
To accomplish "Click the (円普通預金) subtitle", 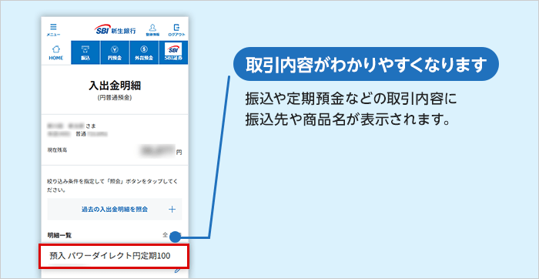I will click(x=115, y=98).
